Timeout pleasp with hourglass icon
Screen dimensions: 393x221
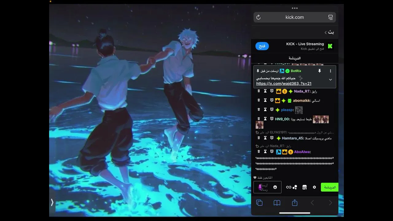[265, 110]
